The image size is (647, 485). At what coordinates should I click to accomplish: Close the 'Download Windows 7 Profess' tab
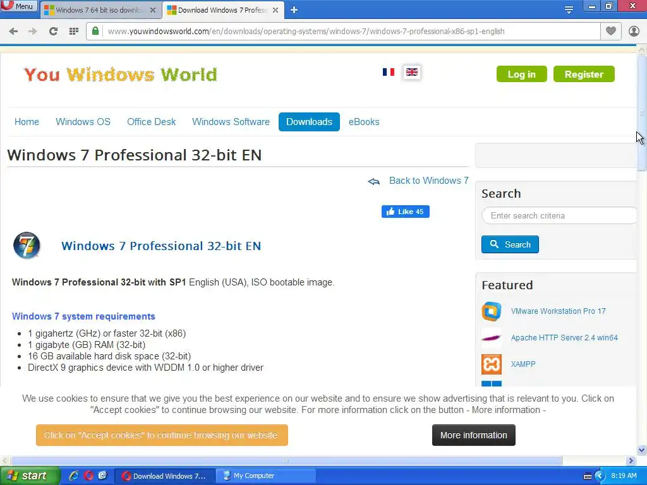pos(275,10)
